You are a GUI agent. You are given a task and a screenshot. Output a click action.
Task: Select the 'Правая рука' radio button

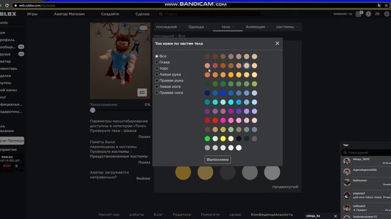coord(156,80)
